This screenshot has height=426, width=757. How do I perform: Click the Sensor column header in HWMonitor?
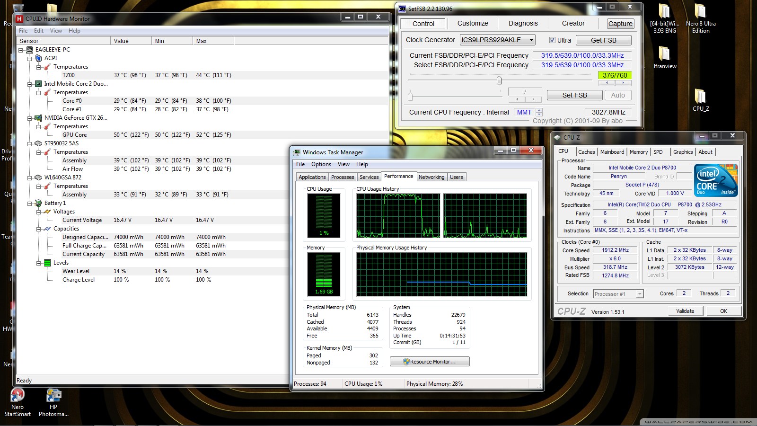[x=63, y=41]
